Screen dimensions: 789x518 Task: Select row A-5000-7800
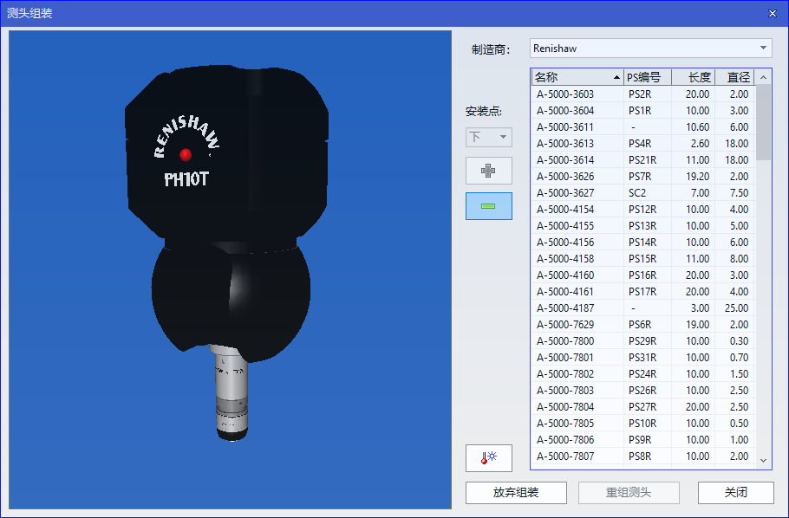pyautogui.click(x=643, y=341)
